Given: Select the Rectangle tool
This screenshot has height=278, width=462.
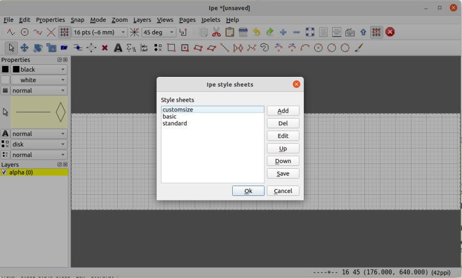Looking at the screenshot, I should [171, 48].
